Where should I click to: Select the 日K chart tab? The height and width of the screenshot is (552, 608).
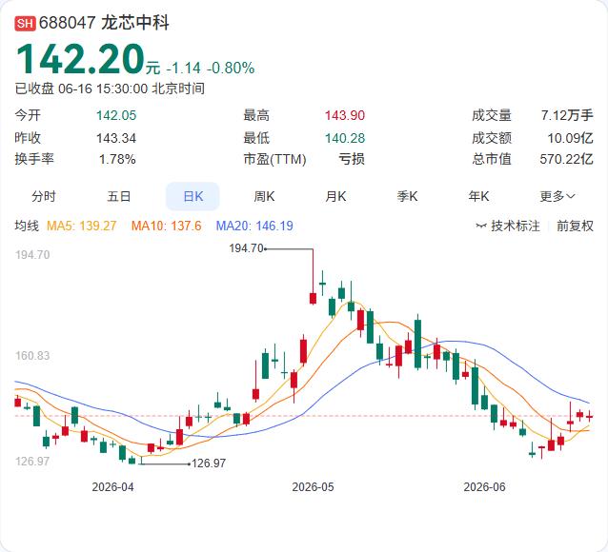pos(193,196)
